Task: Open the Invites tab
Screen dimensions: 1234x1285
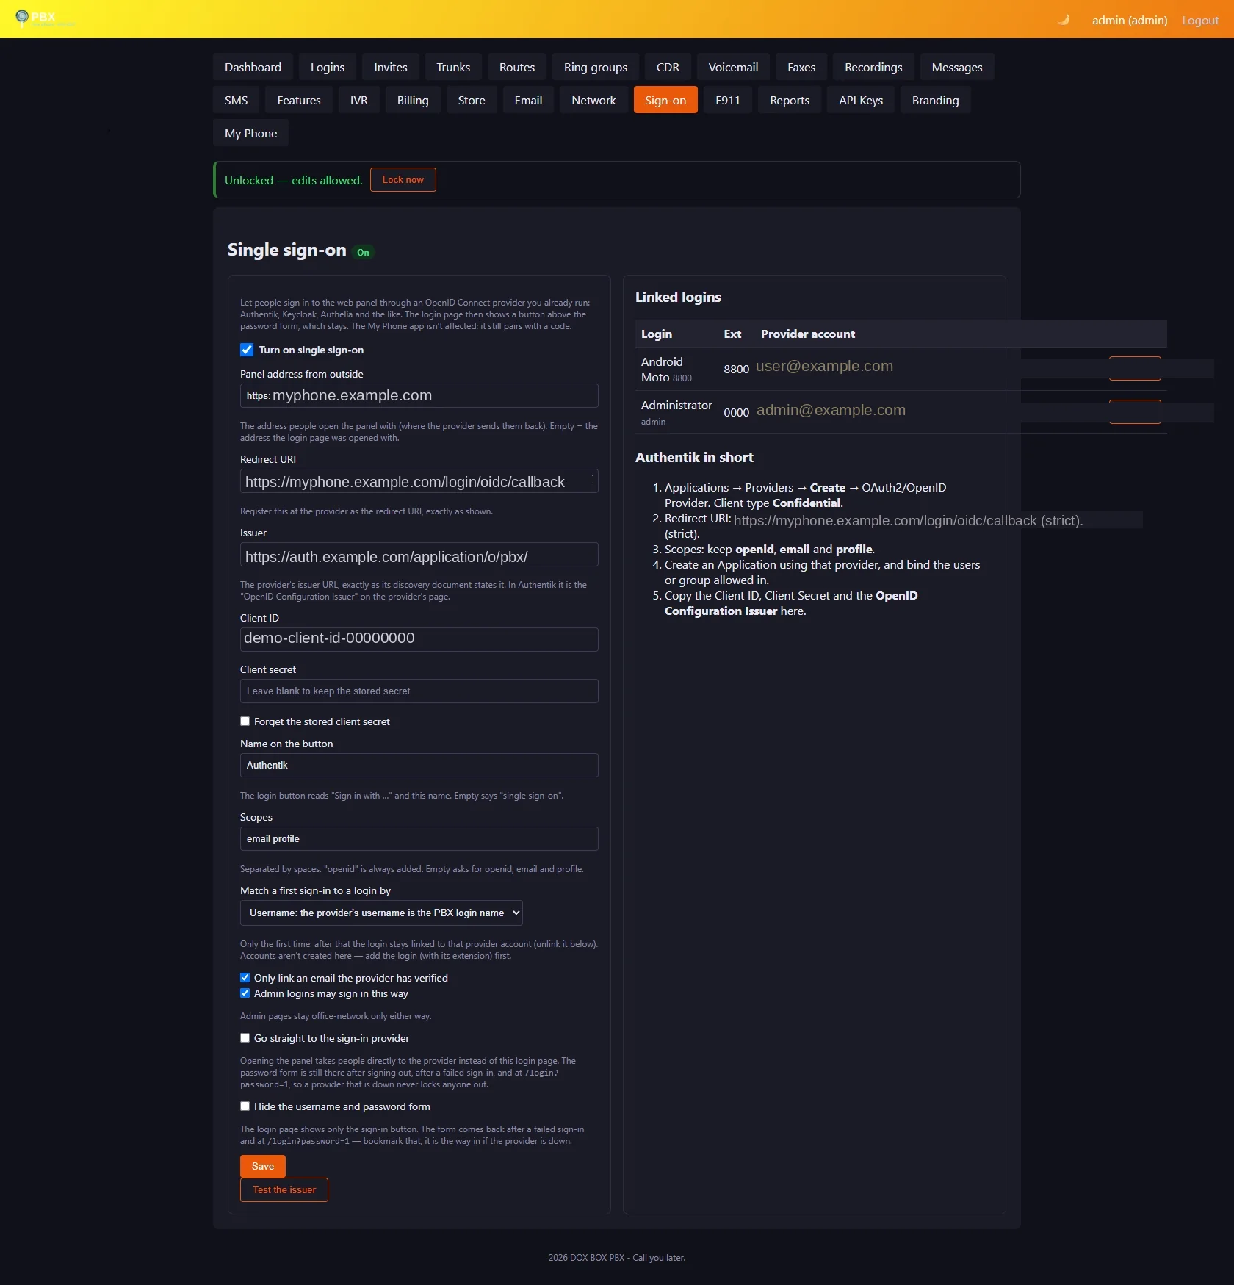Action: click(391, 67)
